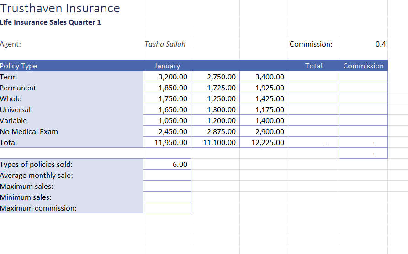The width and height of the screenshot is (408, 254).
Task: Click the commission rate cell 0.4
Action: click(363, 44)
